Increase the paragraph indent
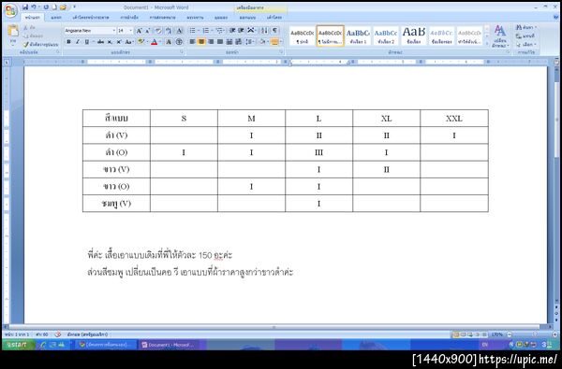The height and width of the screenshot is (369, 562). pyautogui.click(x=241, y=31)
